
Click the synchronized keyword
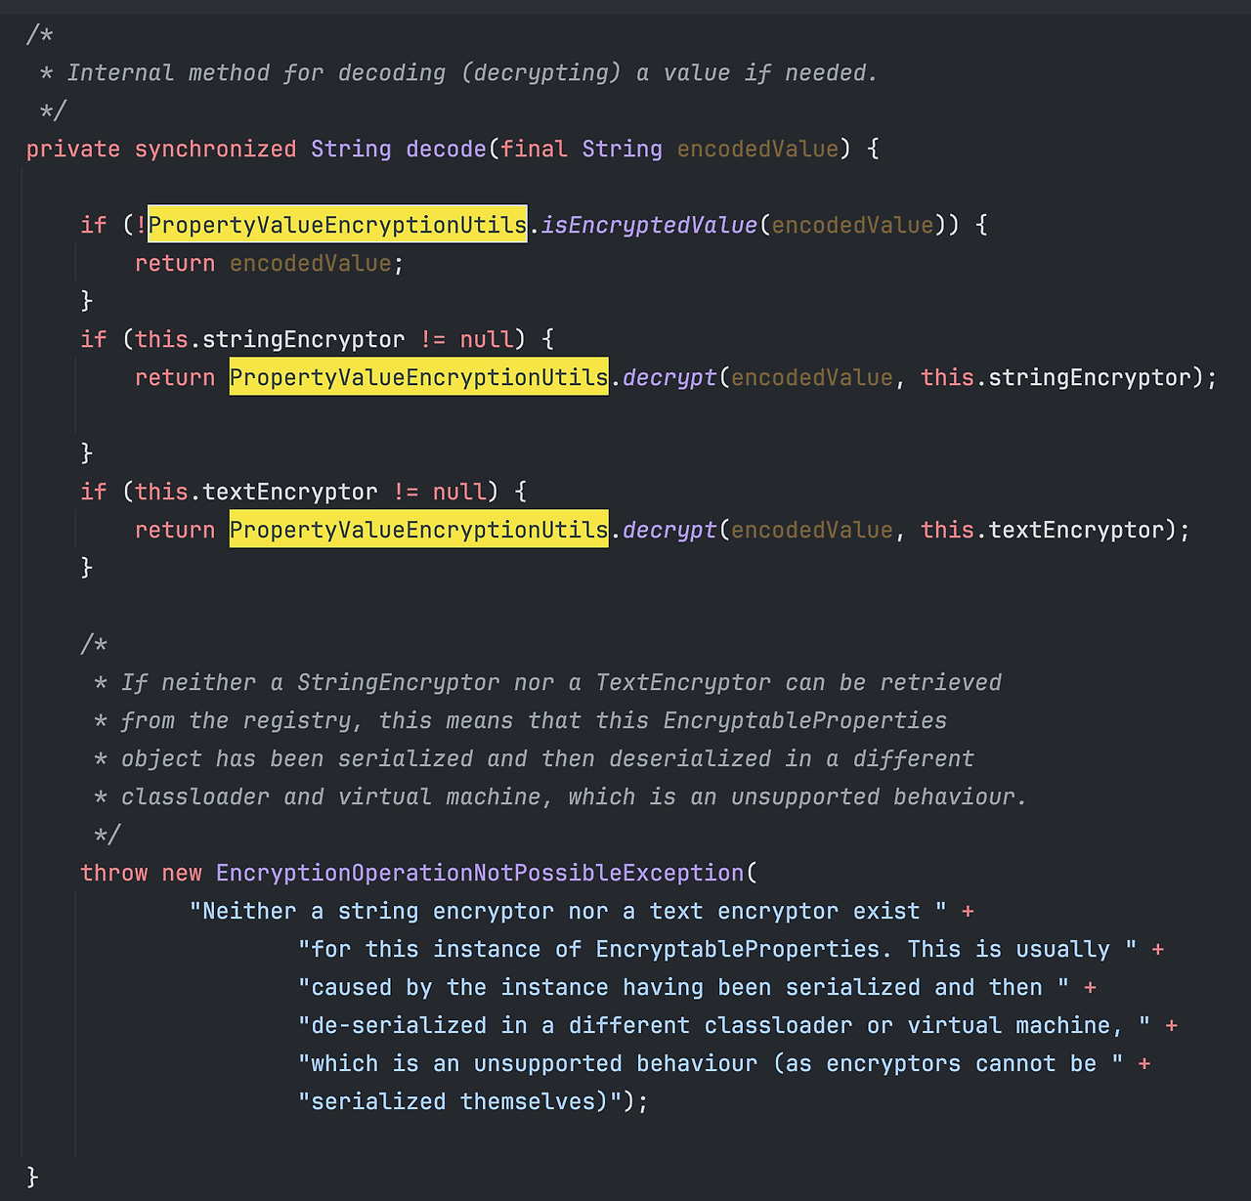click(x=215, y=149)
